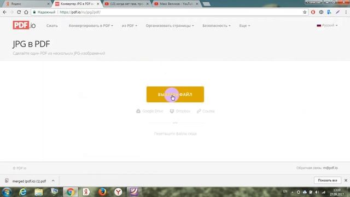Click the pen extension icon in toolbar
The height and width of the screenshot is (197, 350).
pyautogui.click(x=338, y=12)
